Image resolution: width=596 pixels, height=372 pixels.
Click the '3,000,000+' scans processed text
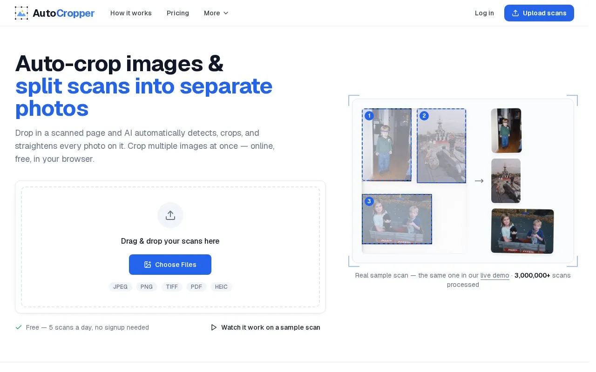click(x=532, y=275)
